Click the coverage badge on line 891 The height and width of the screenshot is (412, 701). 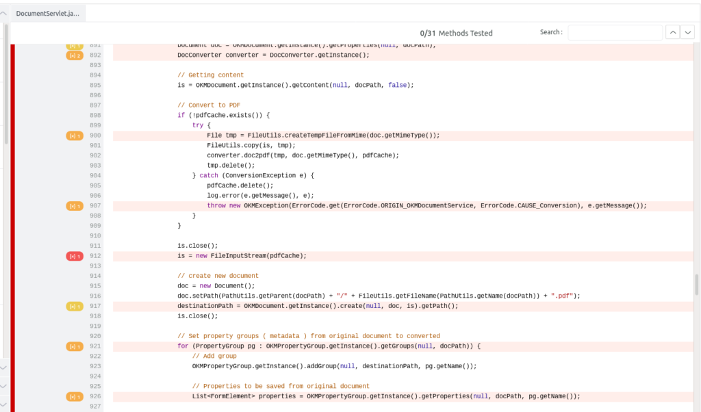[74, 45]
